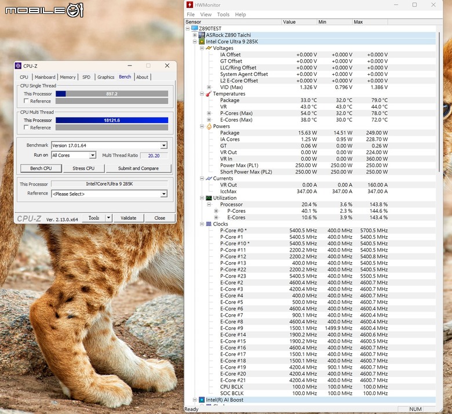Click the Min column header
Image resolution: width=452 pixels, height=414 pixels.
tap(334, 22)
